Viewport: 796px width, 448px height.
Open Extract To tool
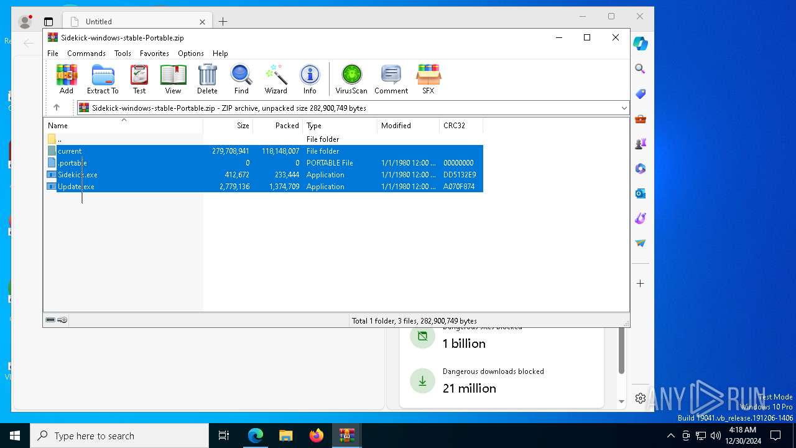coord(103,79)
